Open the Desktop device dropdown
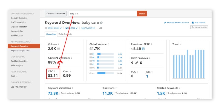219x109 pixels. pyautogui.click(x=71, y=28)
